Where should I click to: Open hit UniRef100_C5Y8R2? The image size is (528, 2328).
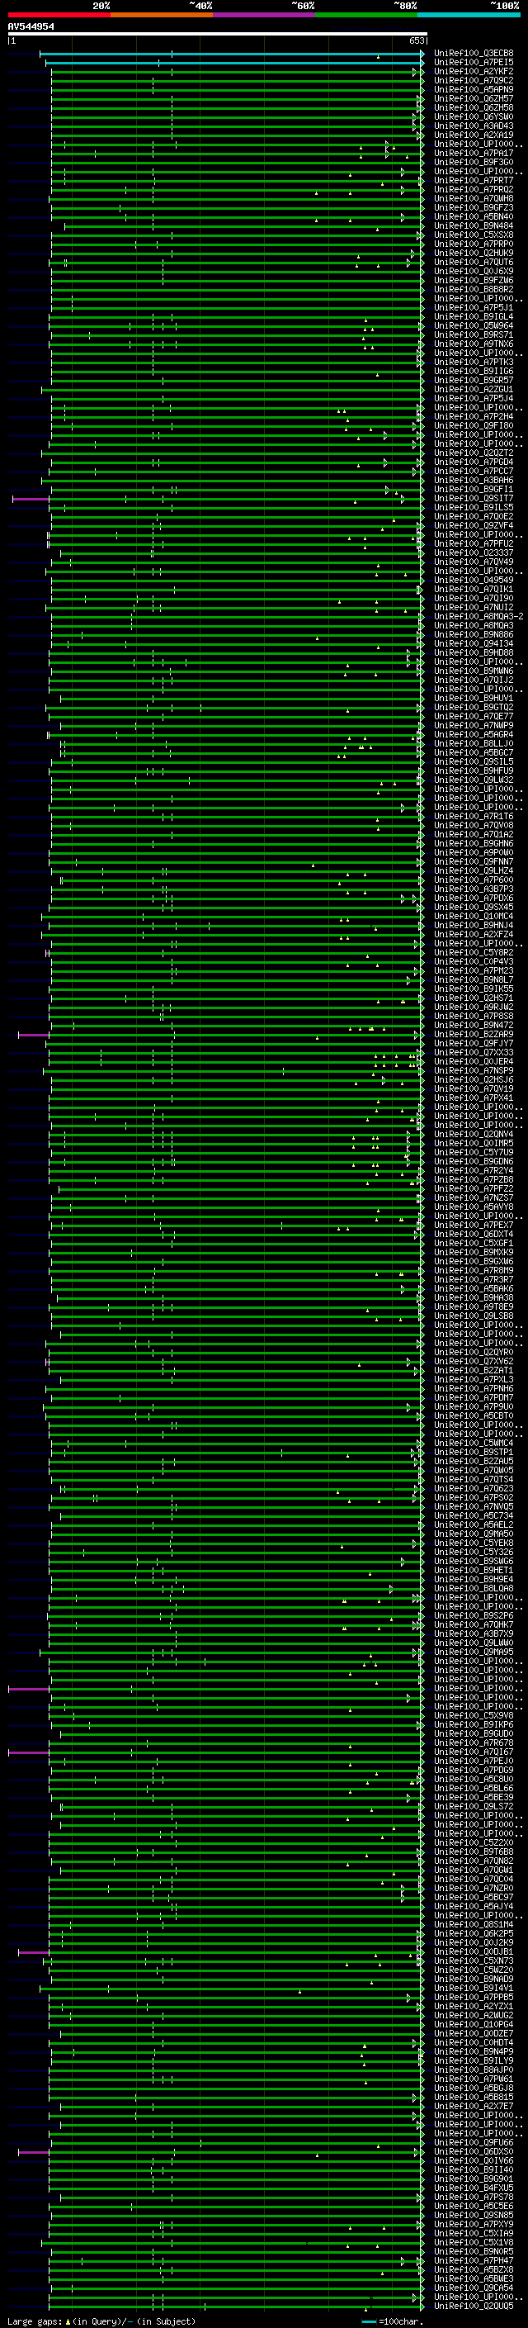[x=474, y=952]
